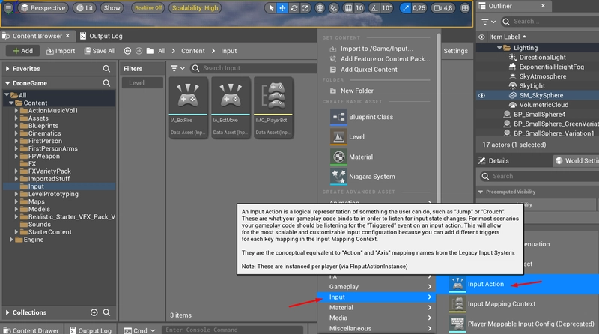The height and width of the screenshot is (334, 599).
Task: Search icon in DroneGame header
Action: pyautogui.click(x=106, y=83)
